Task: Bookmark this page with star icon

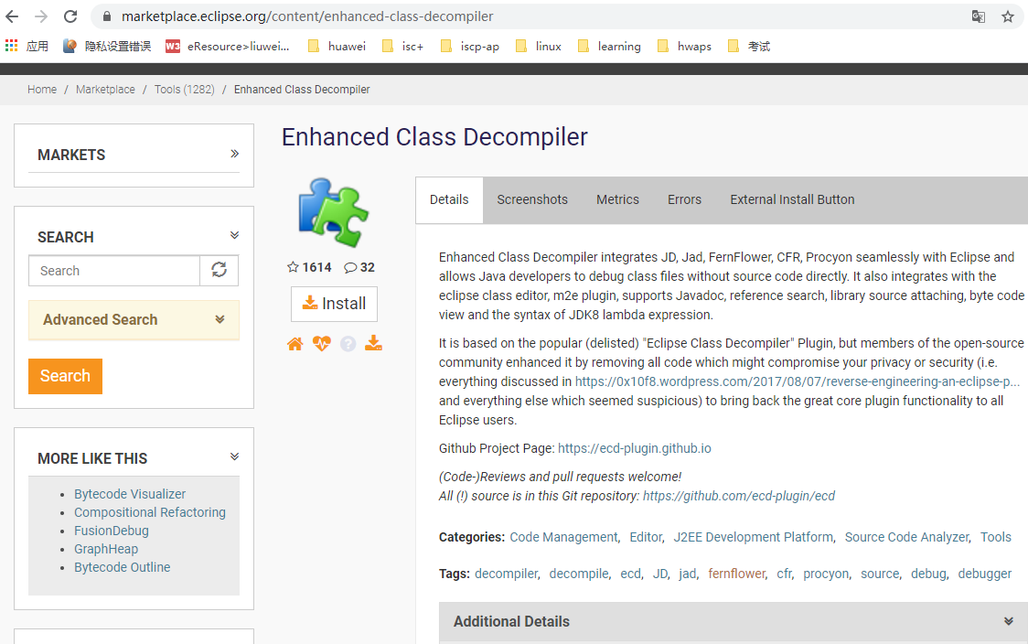Action: (1008, 16)
